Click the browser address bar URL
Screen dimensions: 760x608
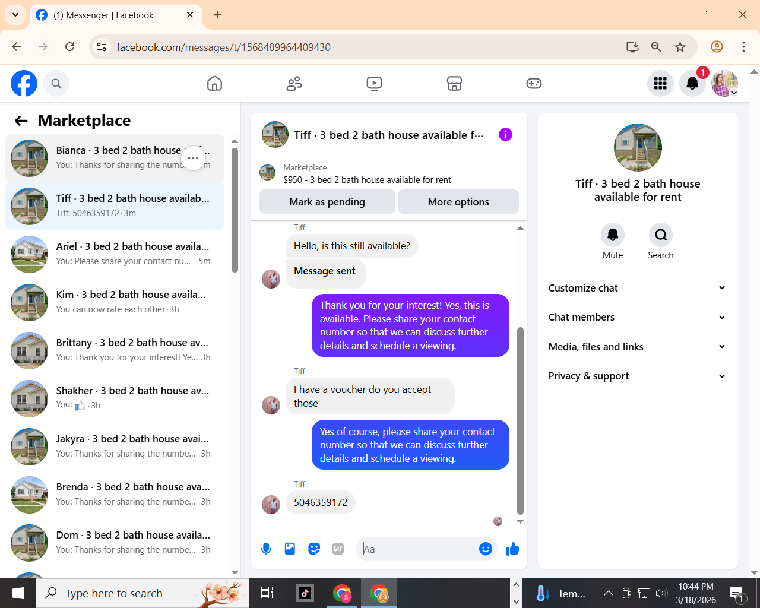click(x=223, y=47)
